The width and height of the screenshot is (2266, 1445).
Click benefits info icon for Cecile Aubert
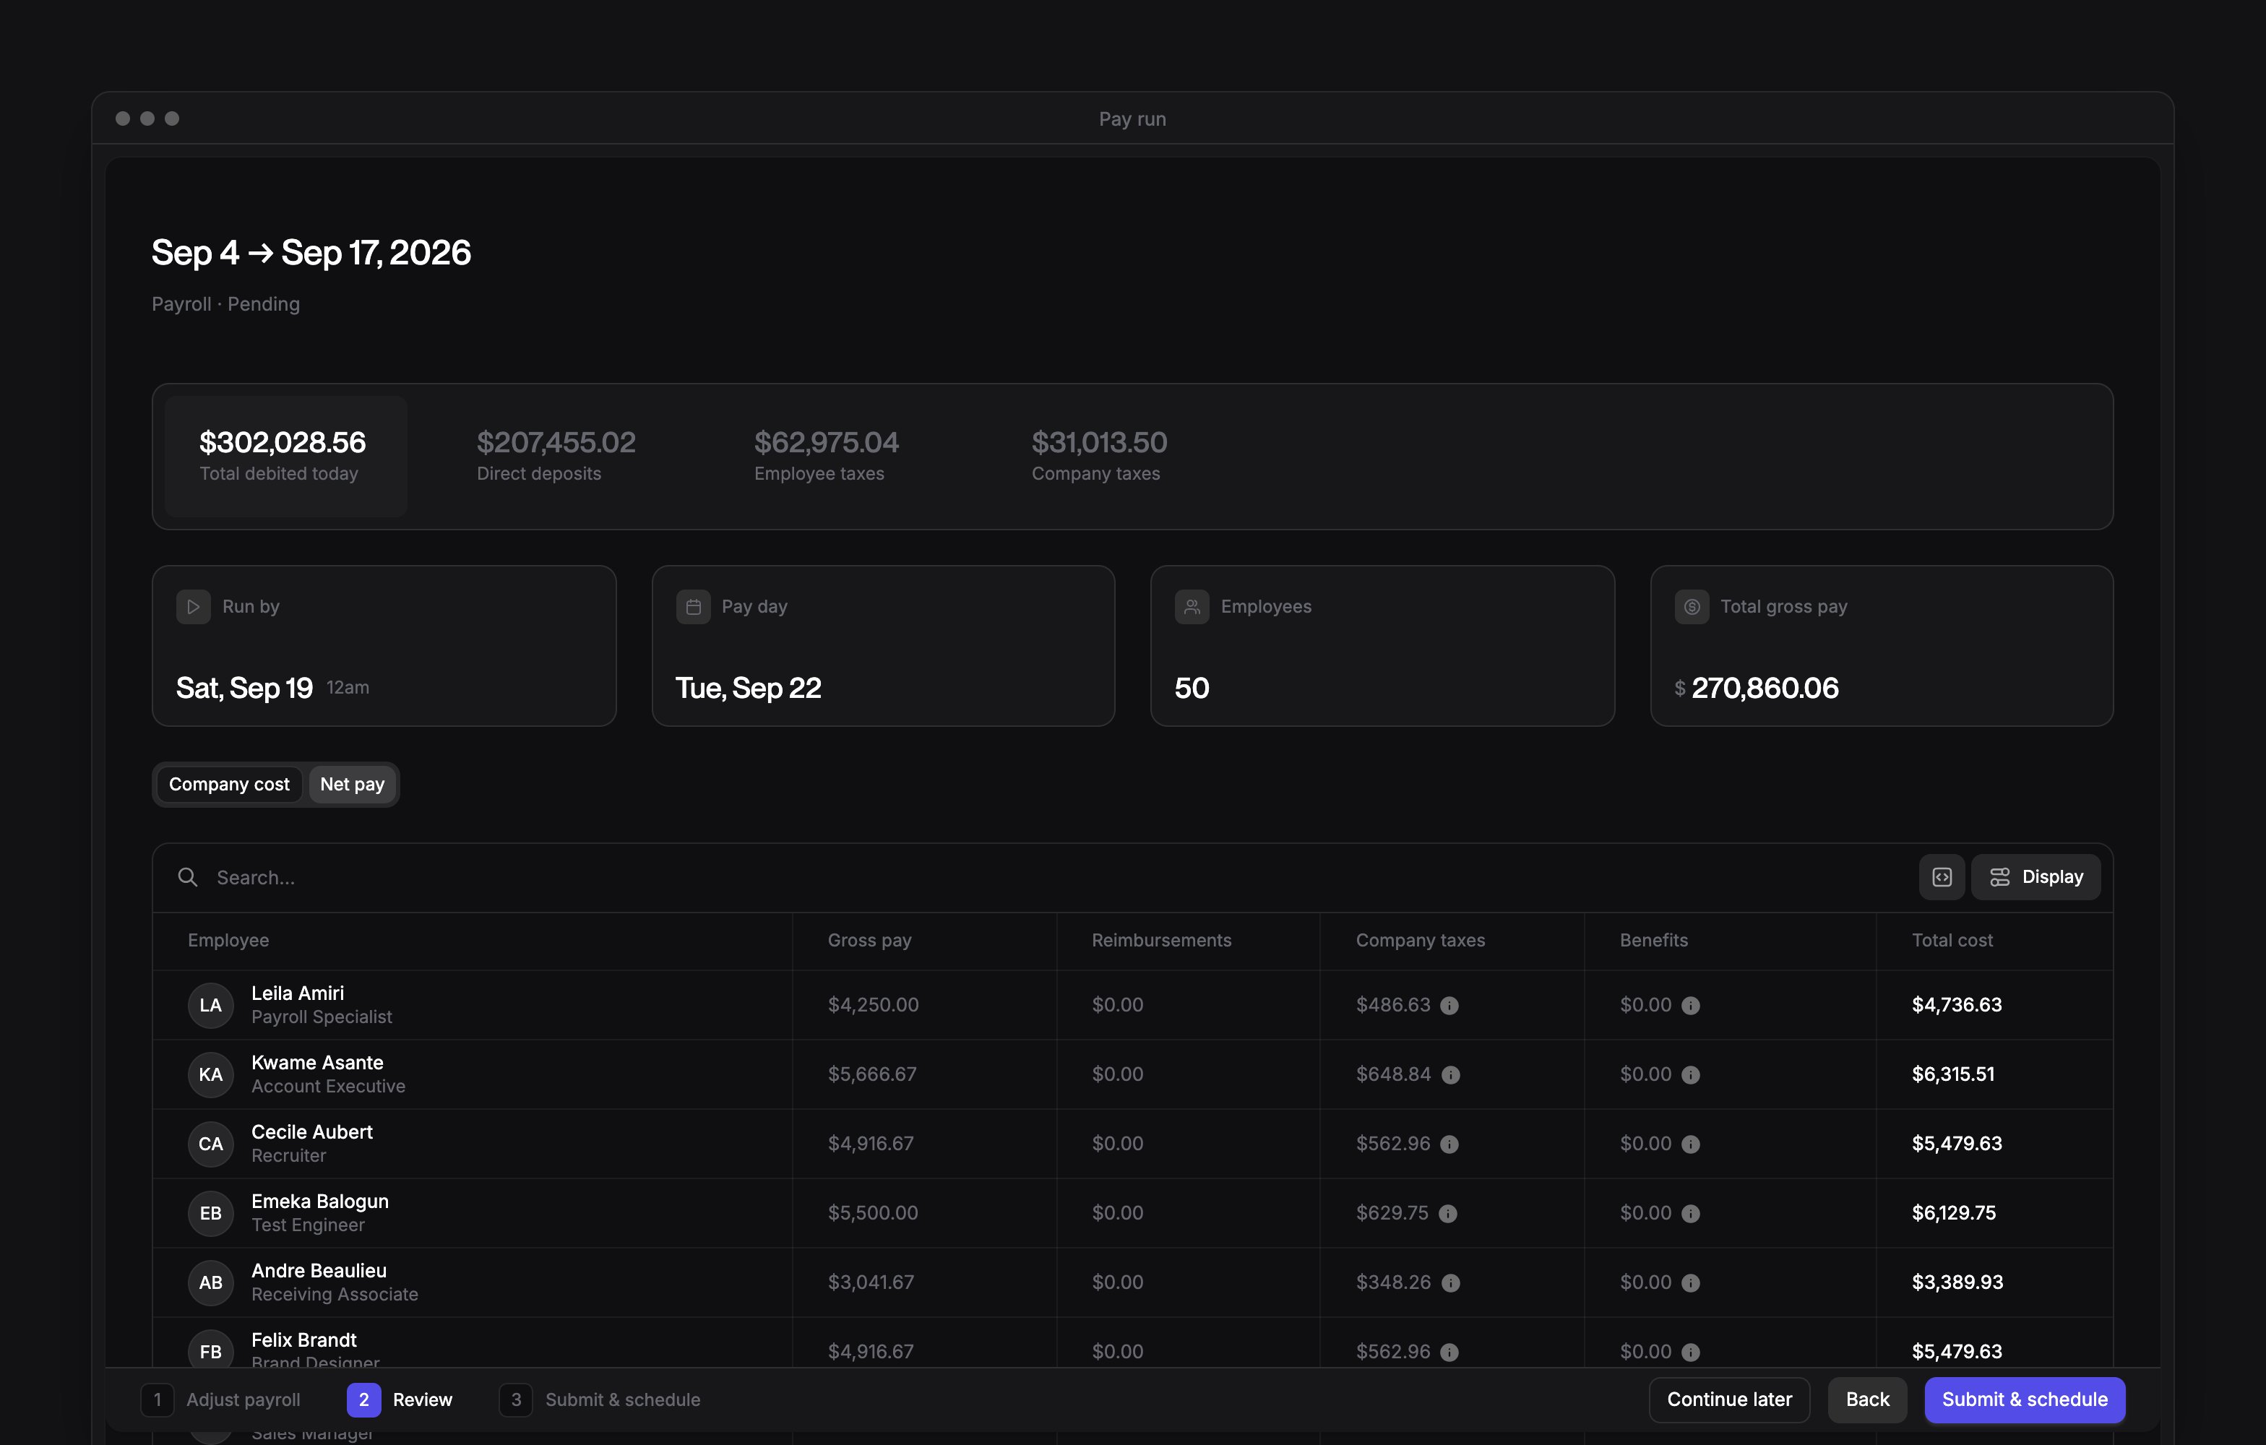click(x=1690, y=1145)
